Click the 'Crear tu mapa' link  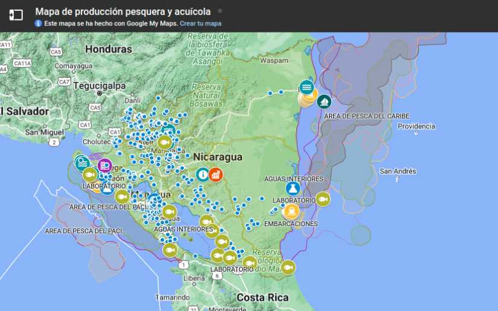click(x=200, y=24)
